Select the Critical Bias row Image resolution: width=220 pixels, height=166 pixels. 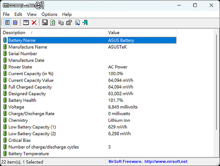[90, 140]
